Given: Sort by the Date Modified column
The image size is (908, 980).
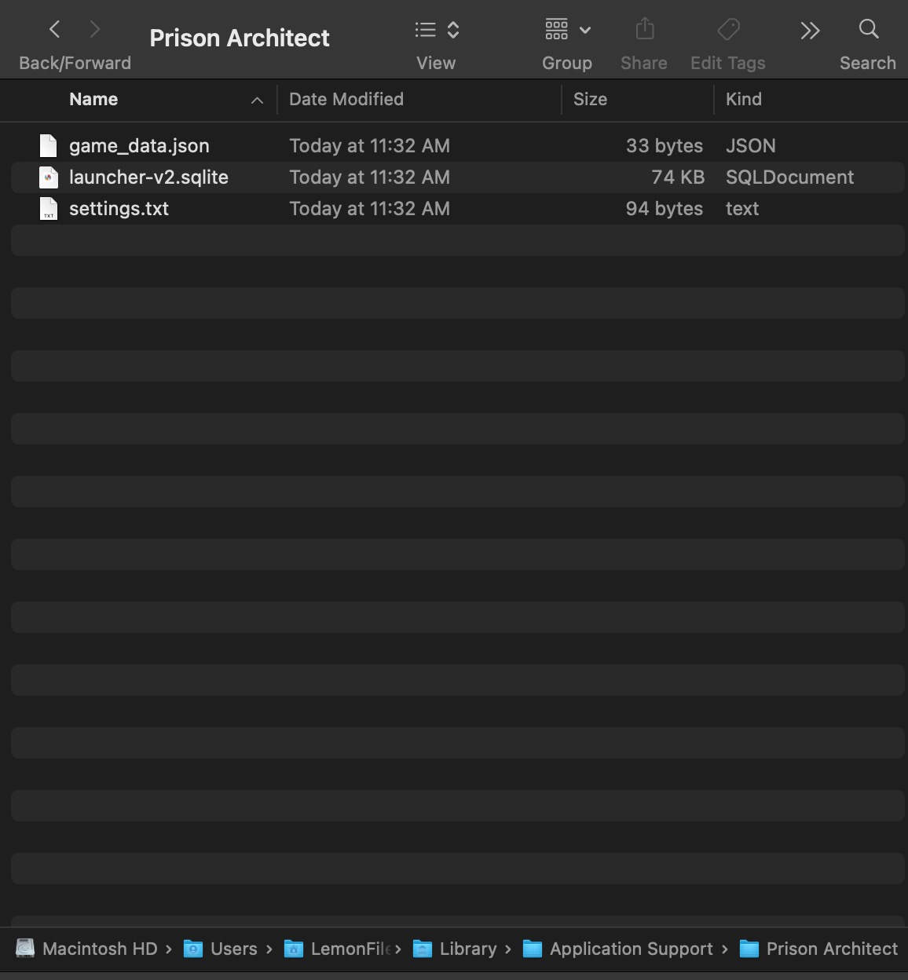Looking at the screenshot, I should (x=346, y=99).
